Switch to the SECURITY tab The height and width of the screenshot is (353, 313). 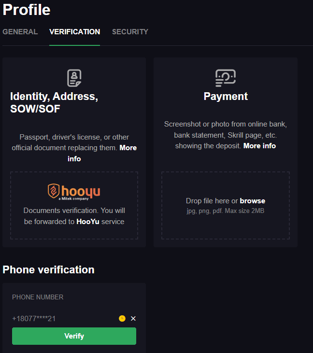pos(130,32)
